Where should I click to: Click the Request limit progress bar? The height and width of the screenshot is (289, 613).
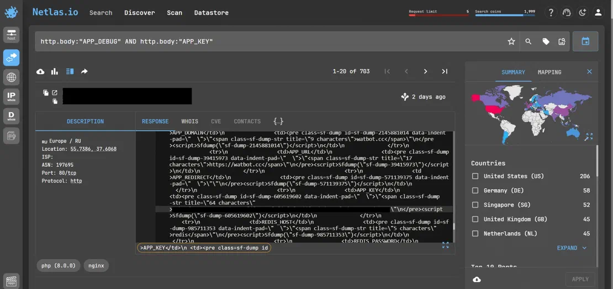pyautogui.click(x=438, y=15)
